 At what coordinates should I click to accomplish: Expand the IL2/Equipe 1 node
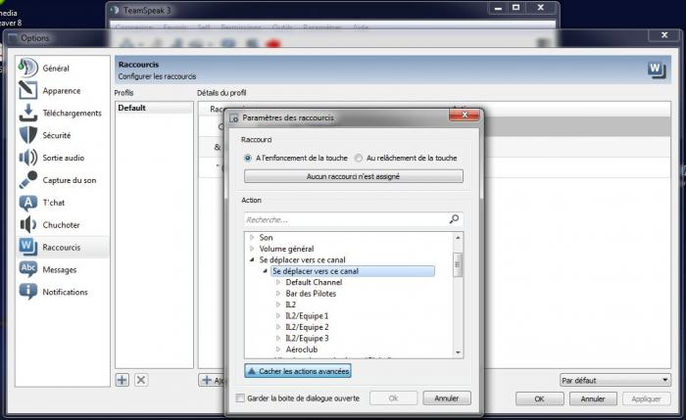(x=278, y=315)
